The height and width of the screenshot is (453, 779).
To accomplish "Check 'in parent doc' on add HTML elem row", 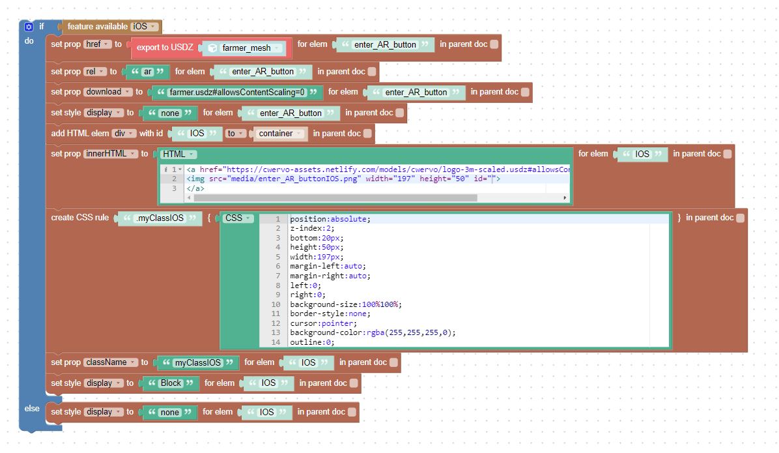I will click(x=367, y=133).
